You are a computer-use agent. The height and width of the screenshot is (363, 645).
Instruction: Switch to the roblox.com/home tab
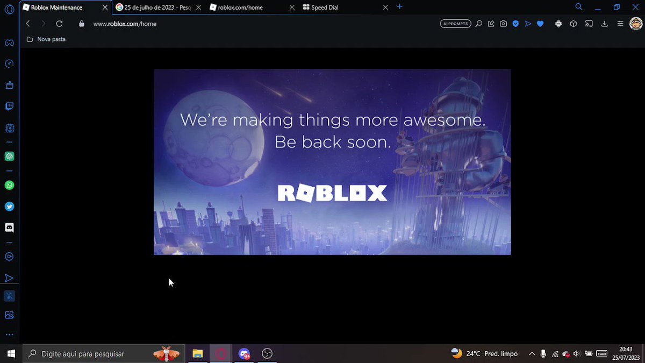tap(252, 8)
